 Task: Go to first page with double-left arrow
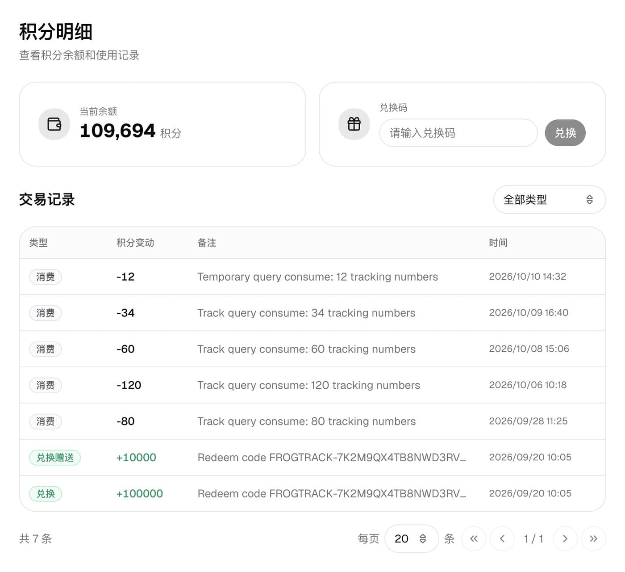tap(474, 538)
